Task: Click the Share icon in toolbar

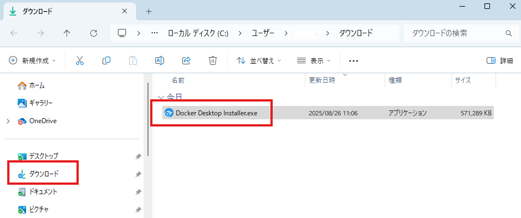Action: click(x=186, y=60)
